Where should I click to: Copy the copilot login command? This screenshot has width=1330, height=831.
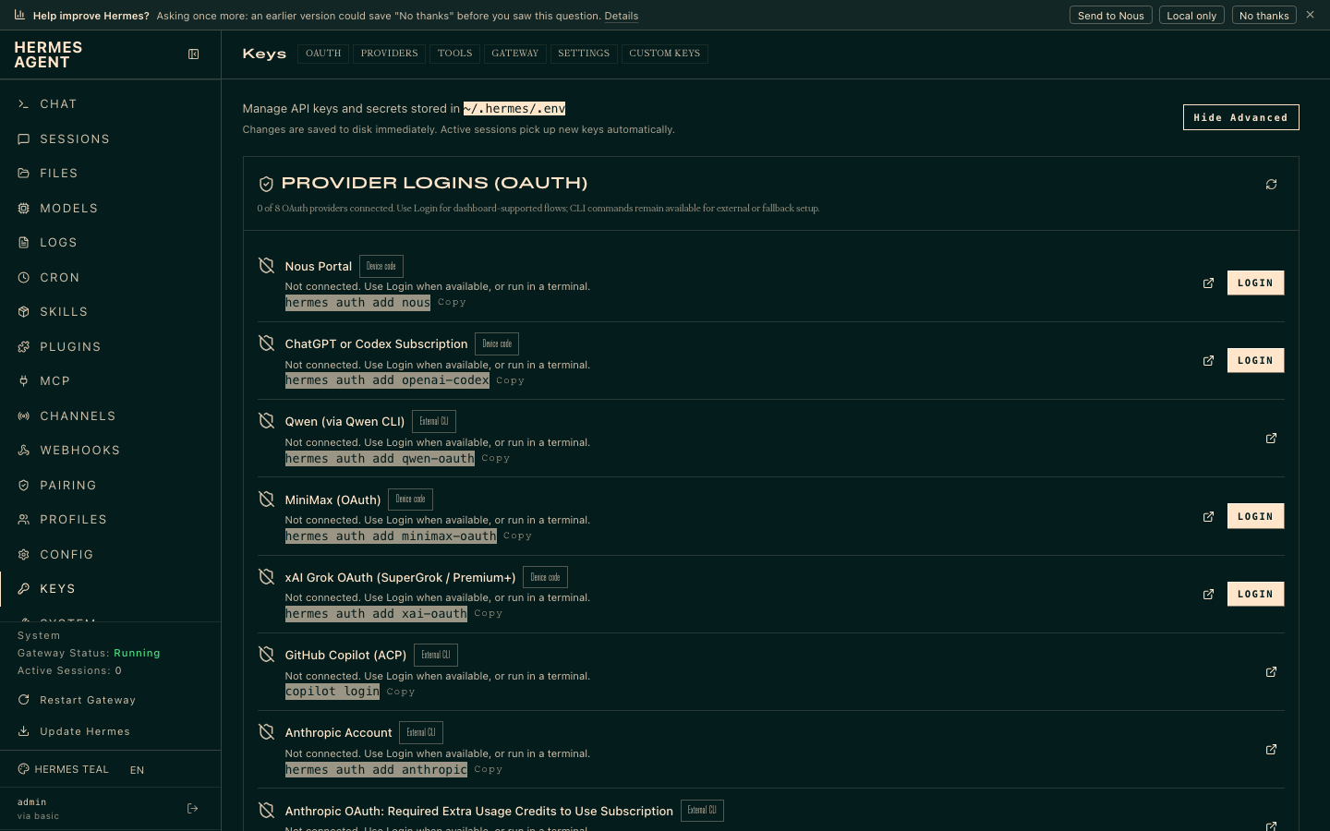tap(401, 692)
